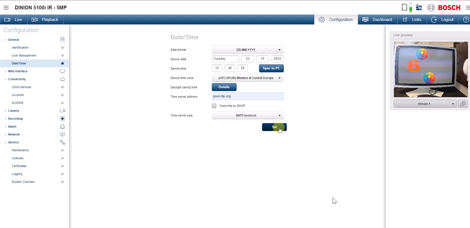Click the status dot beside Licenses
Screen dimensions: 470x228
tap(62, 158)
